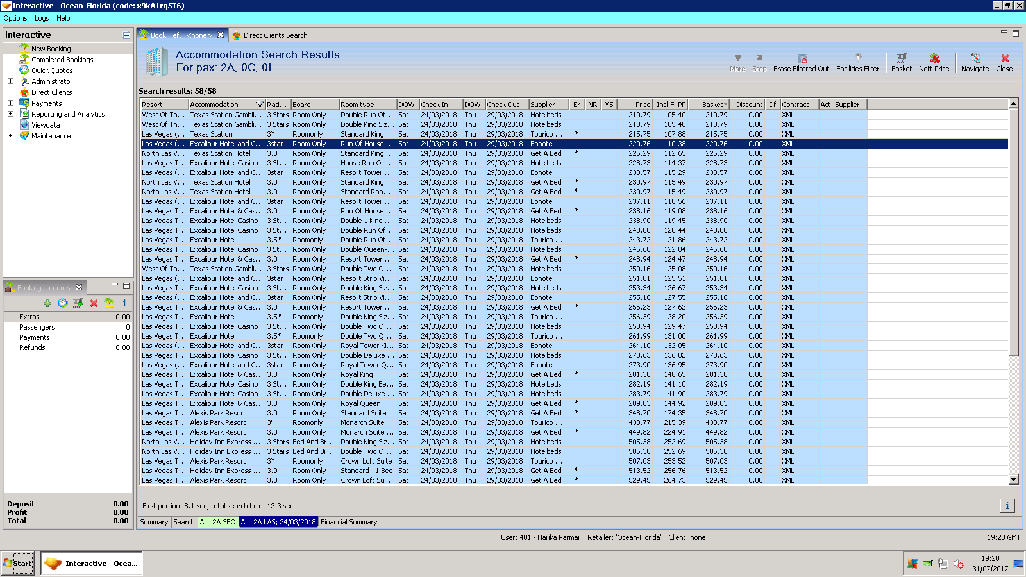Expand the Administrator tree node

pos(10,81)
